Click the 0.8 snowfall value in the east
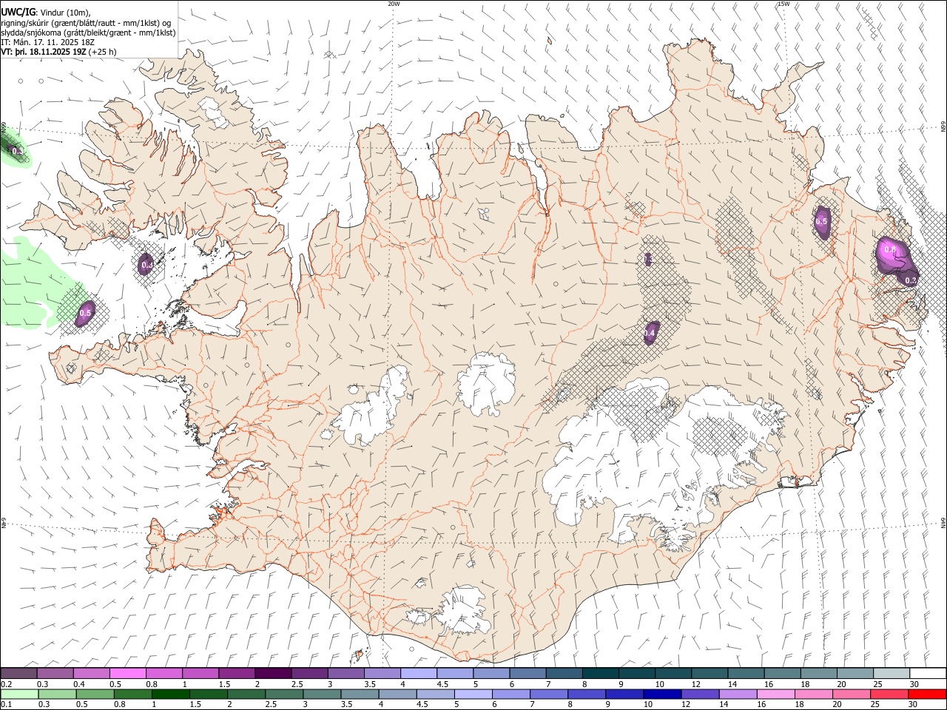The image size is (947, 710). pyautogui.click(x=890, y=251)
